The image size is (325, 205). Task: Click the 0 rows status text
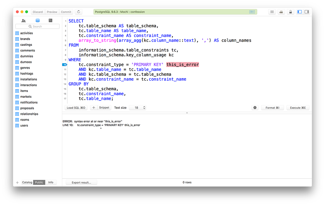click(x=187, y=182)
